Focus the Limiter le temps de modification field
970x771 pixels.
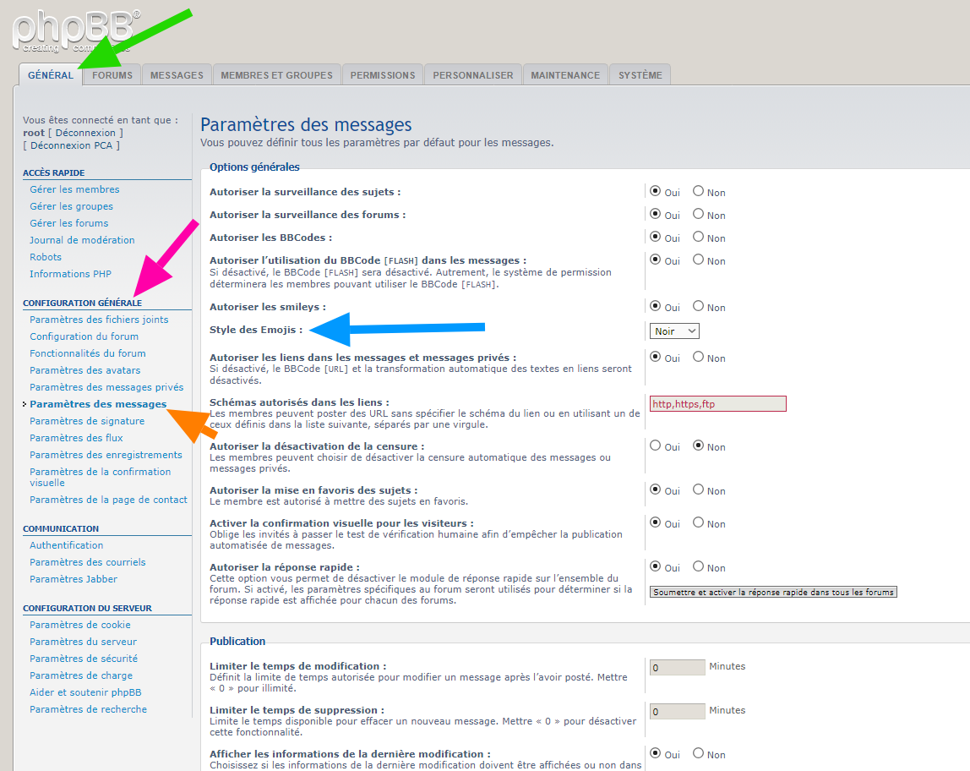(677, 667)
